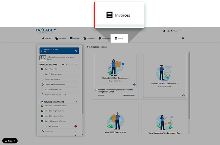Click the Upload 2024 Tax Documents card

164,76
